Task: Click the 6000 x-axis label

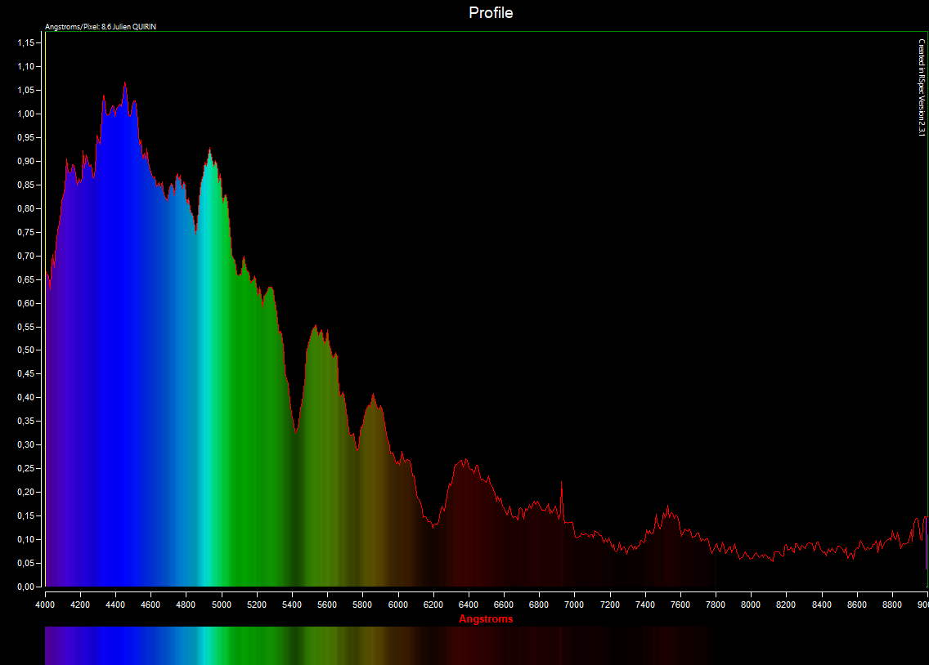Action: [397, 605]
